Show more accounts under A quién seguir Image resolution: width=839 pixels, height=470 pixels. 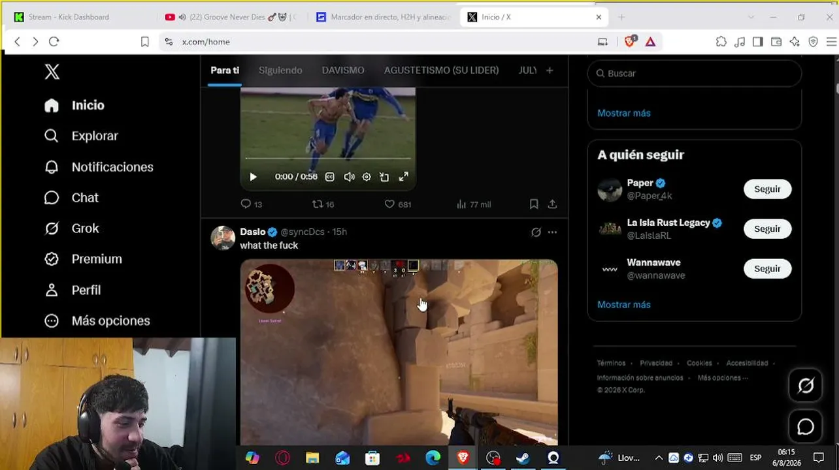pyautogui.click(x=624, y=304)
